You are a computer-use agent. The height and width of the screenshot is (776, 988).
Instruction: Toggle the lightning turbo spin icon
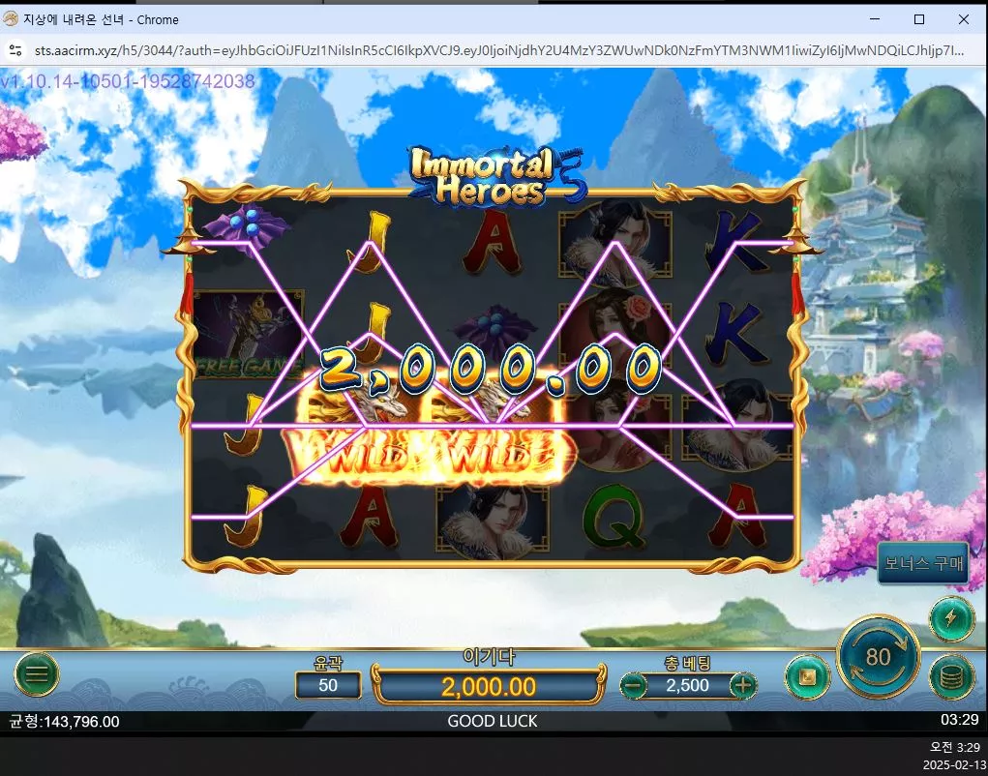(x=951, y=618)
